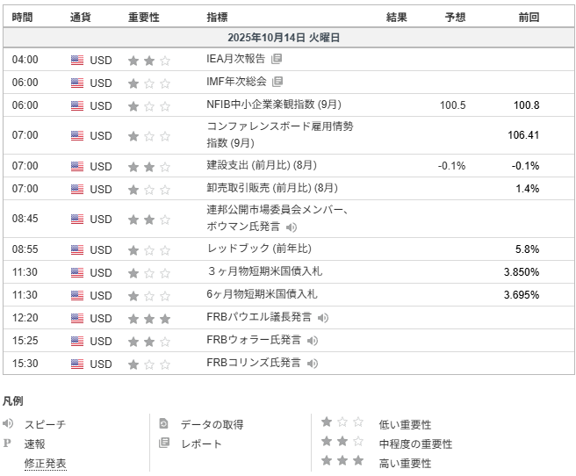Click the US flag in the NFIB中小企業楽観指数 row
The width and height of the screenshot is (576, 476).
[x=77, y=105]
